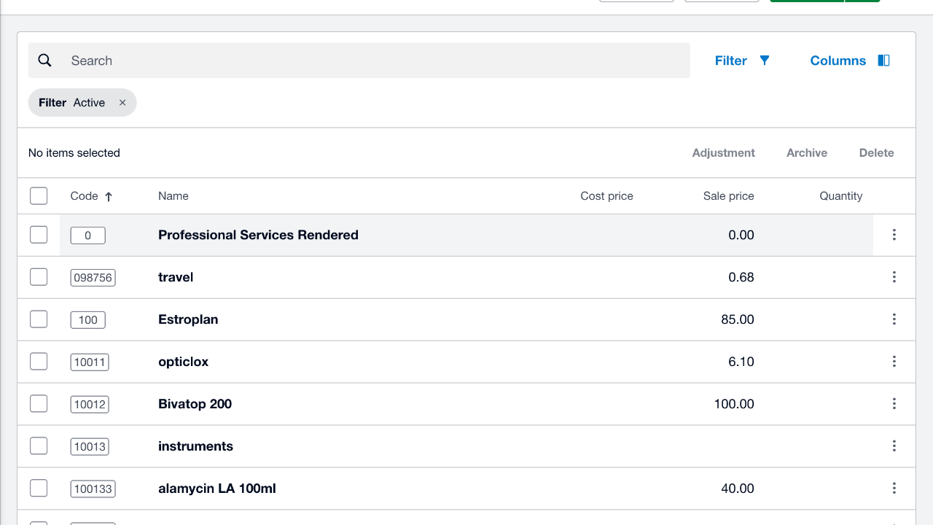Open the travel item
The image size is (933, 525).
point(176,277)
